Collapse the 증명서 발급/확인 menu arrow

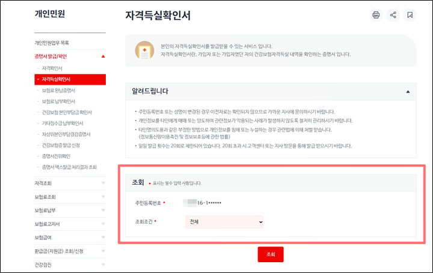pyautogui.click(x=103, y=57)
